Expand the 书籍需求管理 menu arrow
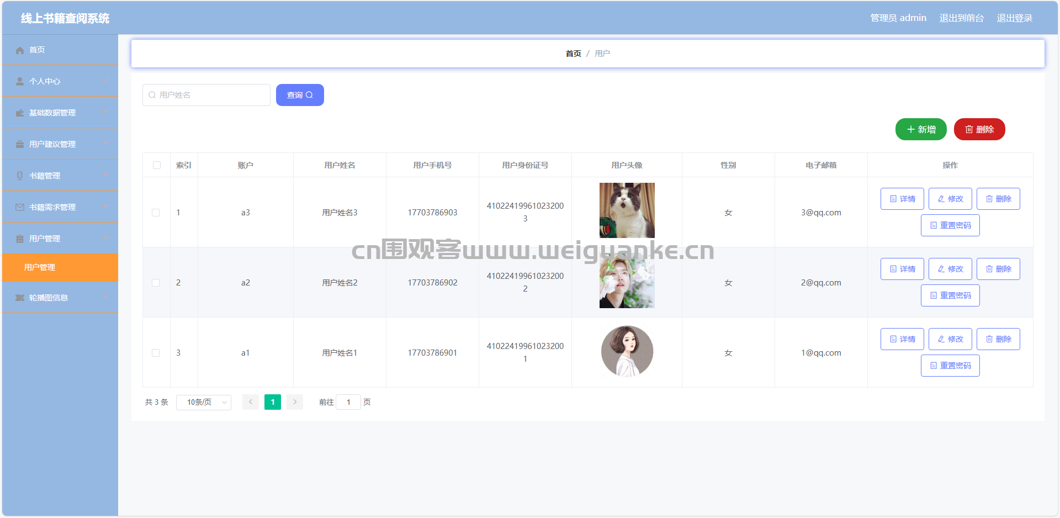Screen dimensions: 1060x518 click(x=105, y=207)
